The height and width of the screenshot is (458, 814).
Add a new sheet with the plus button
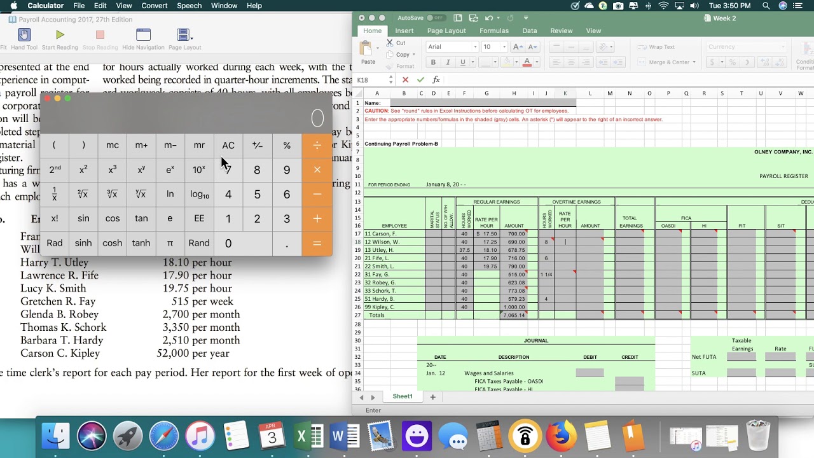(433, 397)
